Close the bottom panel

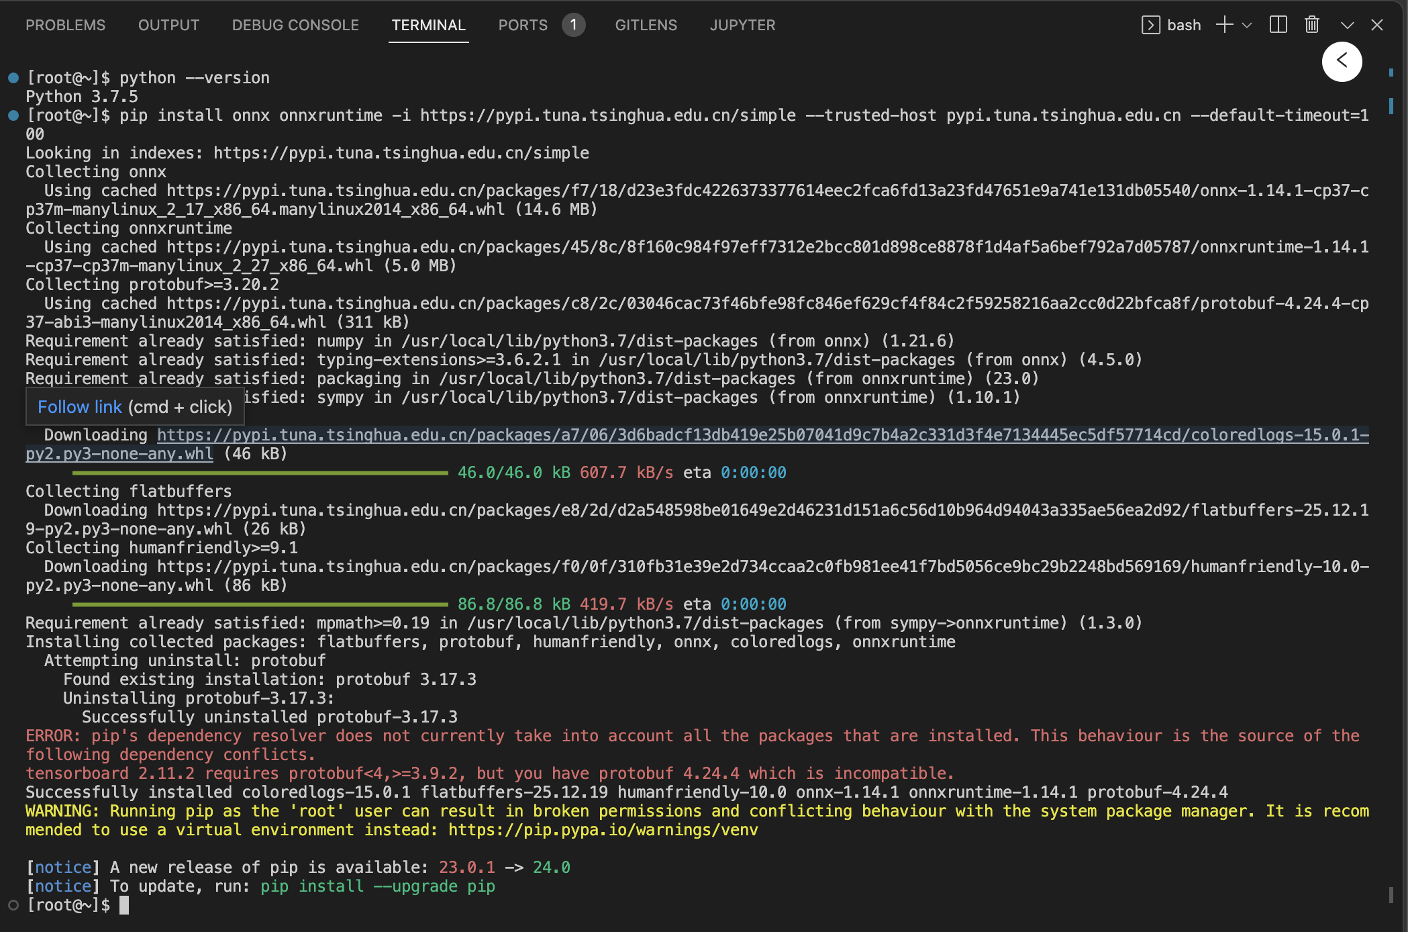coord(1377,26)
